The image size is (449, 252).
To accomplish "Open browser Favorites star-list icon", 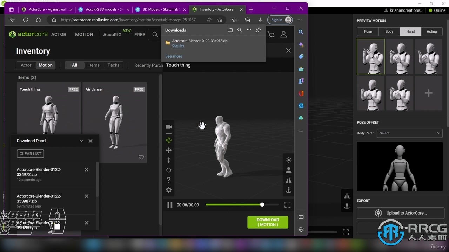I will [x=234, y=20].
